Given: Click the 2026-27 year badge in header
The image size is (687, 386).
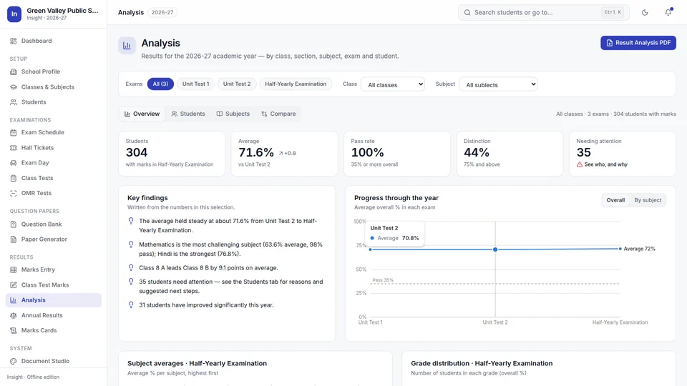Looking at the screenshot, I should pyautogui.click(x=162, y=13).
